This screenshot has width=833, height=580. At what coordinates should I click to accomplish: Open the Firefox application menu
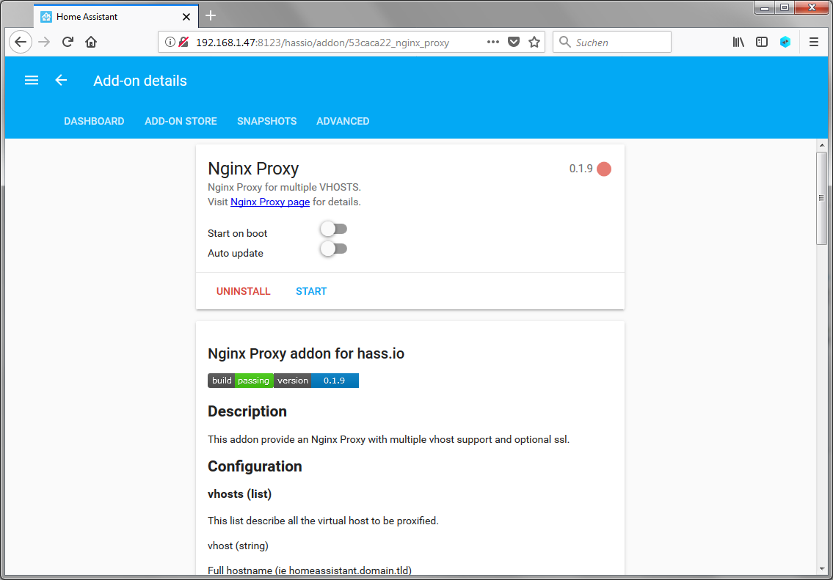[814, 42]
